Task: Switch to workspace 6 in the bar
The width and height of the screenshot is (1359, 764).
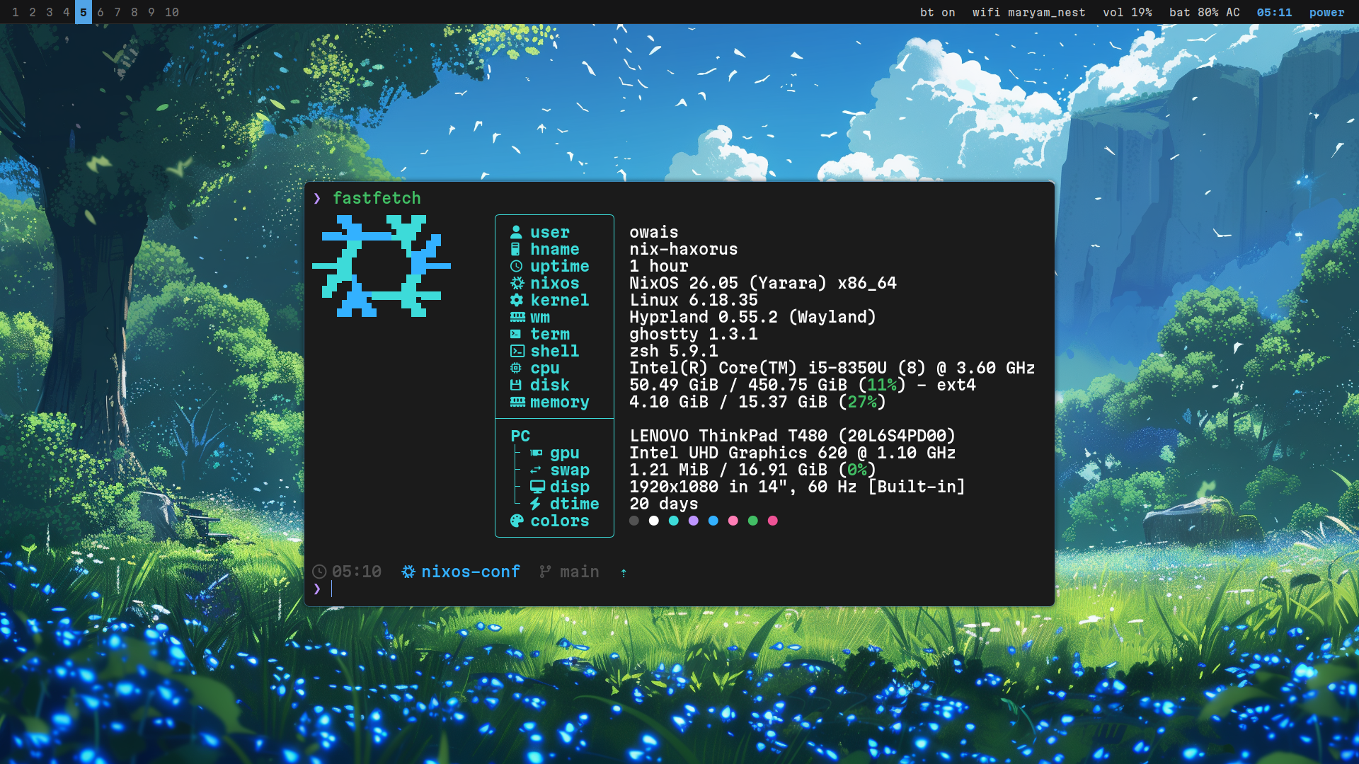Action: coord(101,12)
